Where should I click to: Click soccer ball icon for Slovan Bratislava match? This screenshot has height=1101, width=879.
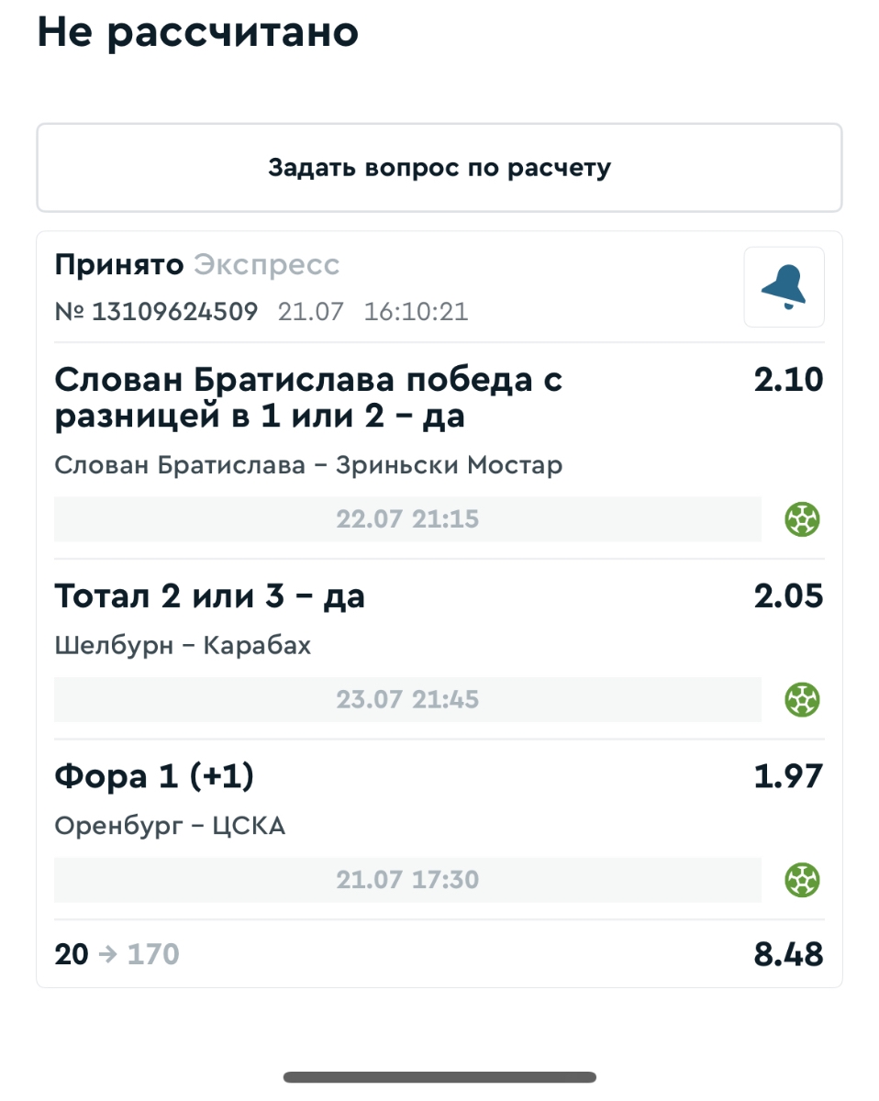click(x=802, y=520)
